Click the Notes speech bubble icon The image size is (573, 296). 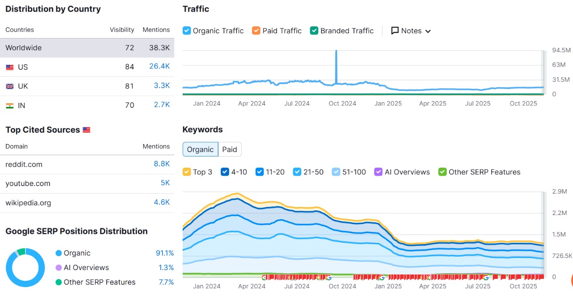(395, 31)
